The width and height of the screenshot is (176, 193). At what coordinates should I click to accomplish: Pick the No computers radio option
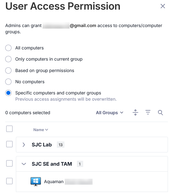8,82
